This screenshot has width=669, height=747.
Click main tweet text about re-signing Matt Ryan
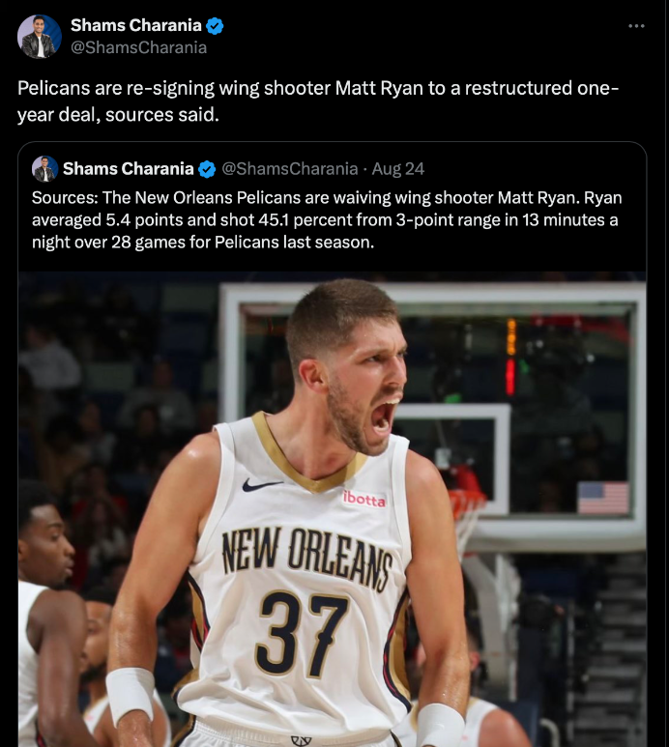pos(318,101)
